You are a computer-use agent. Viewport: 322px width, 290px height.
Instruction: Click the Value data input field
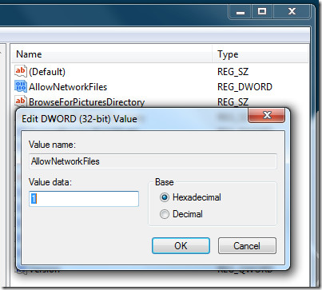click(x=84, y=199)
